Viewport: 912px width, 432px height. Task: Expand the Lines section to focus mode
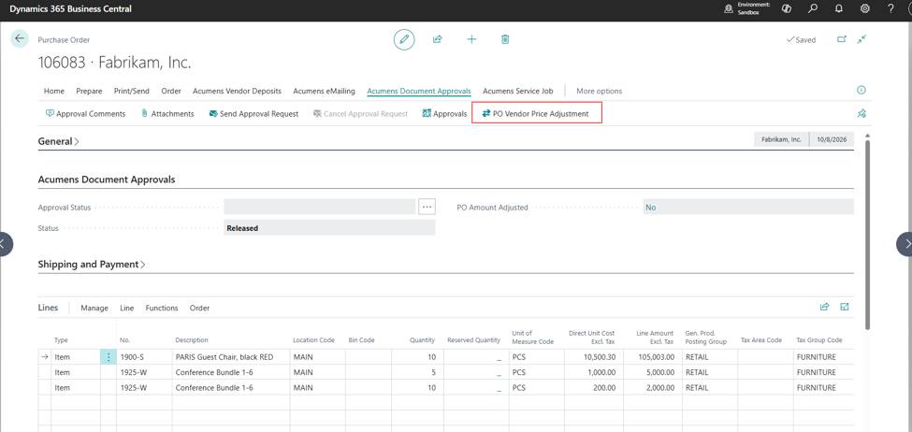(x=845, y=307)
